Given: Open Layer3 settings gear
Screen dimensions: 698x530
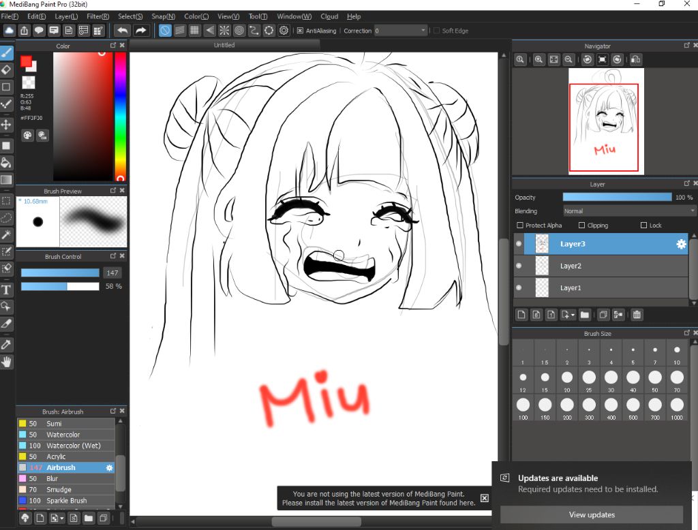Looking at the screenshot, I should [681, 244].
